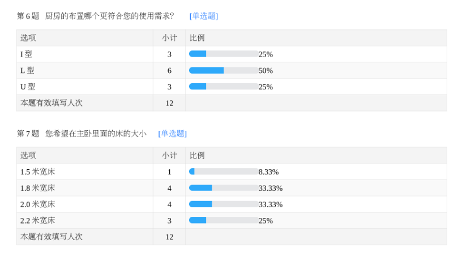Select the L 型 option row label

[x=27, y=71]
